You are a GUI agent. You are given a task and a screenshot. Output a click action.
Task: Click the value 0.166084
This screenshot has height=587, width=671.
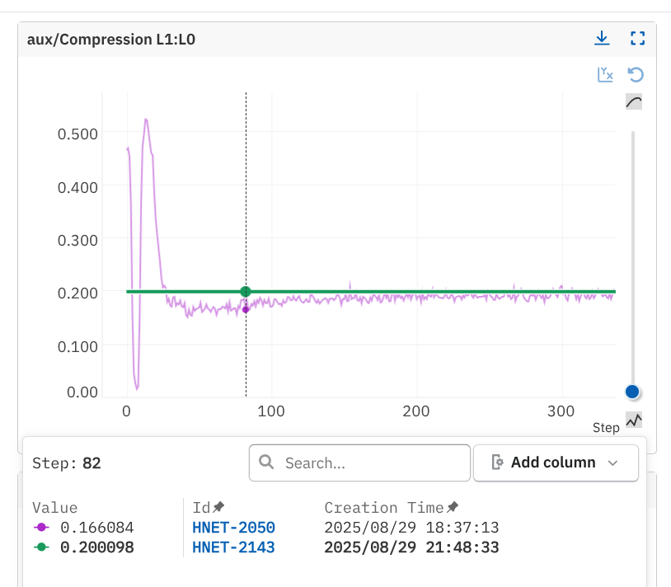97,528
